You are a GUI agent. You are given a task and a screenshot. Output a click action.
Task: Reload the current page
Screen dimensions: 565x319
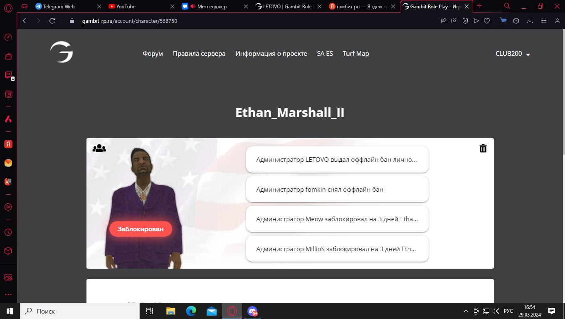pyautogui.click(x=52, y=21)
